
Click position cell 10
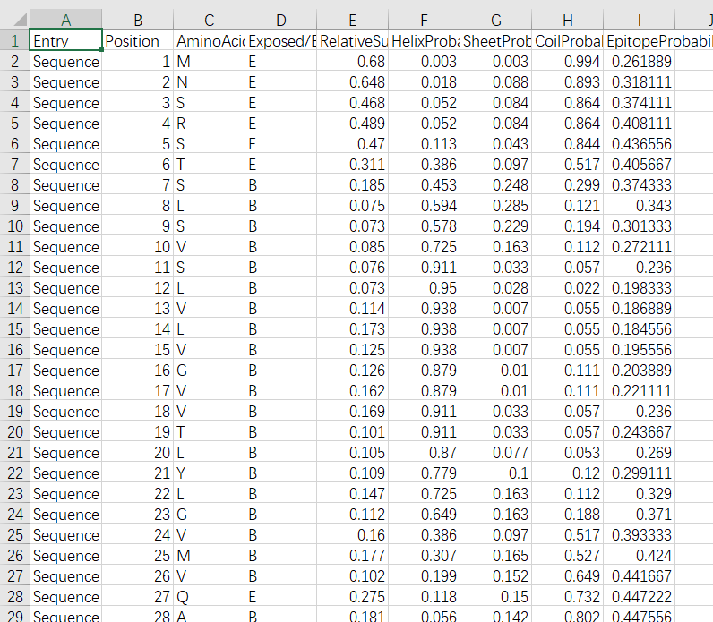tap(138, 247)
